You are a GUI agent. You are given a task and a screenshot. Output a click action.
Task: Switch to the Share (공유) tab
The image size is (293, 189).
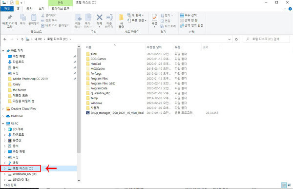click(29, 9)
